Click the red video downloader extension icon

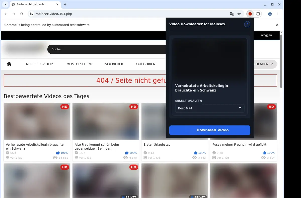250,14
